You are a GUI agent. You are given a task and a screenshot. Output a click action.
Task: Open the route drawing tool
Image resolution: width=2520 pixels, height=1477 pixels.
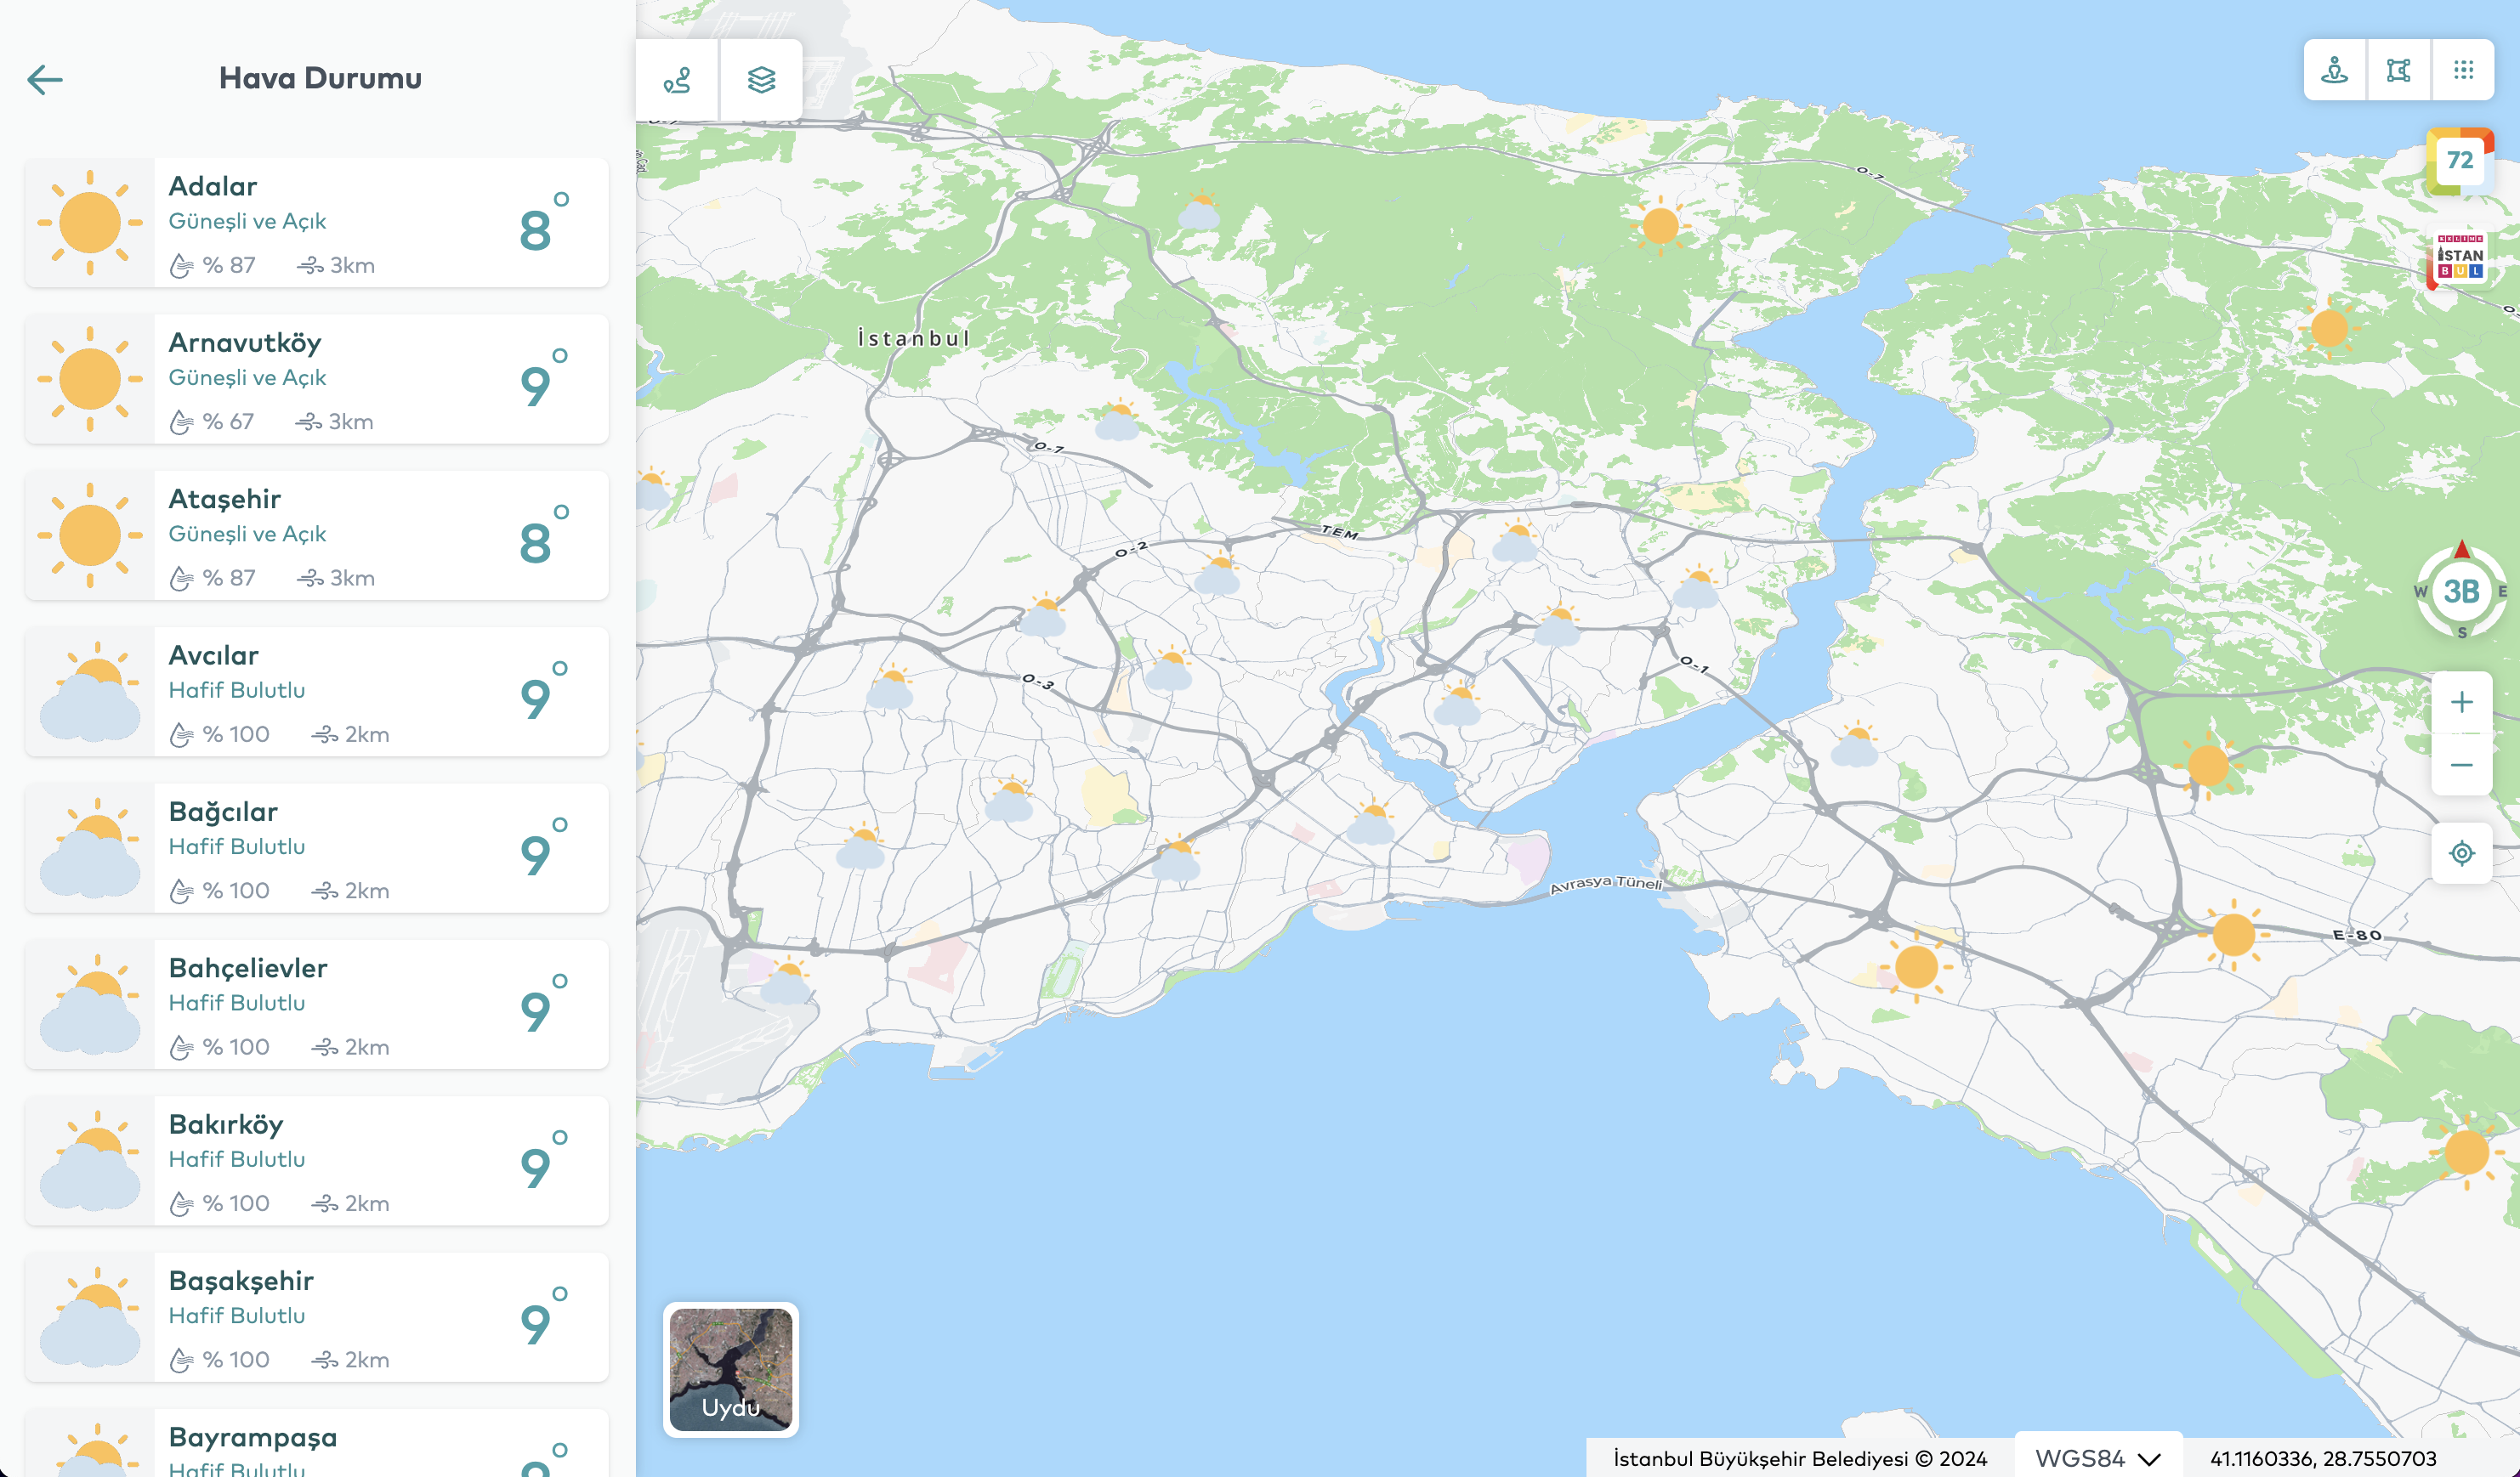[677, 79]
